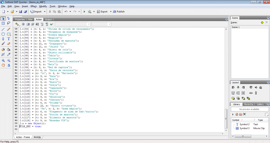Open the Open-file dropdown arrow
270x143 pixels.
(17, 12)
